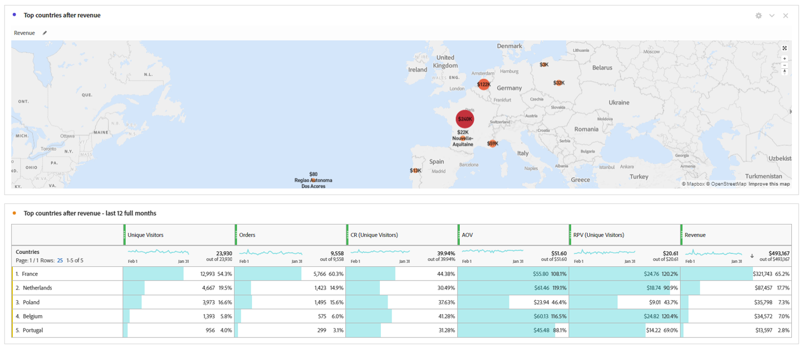Click the descending sort arrow on Revenue column
803x349 pixels.
point(752,257)
